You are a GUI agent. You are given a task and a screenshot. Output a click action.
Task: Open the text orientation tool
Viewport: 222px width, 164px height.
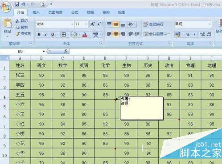point(131,24)
